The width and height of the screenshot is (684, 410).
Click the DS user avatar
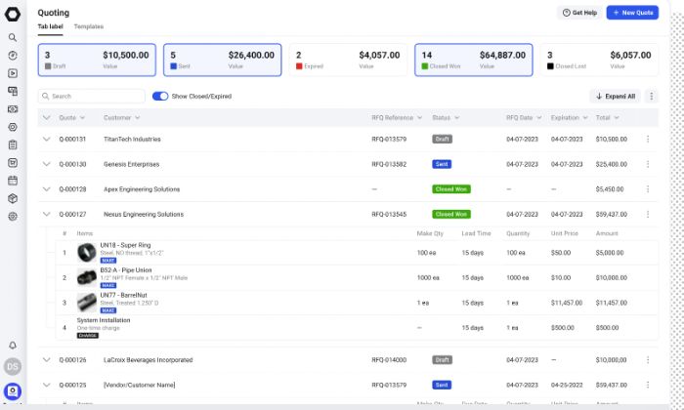tap(13, 366)
